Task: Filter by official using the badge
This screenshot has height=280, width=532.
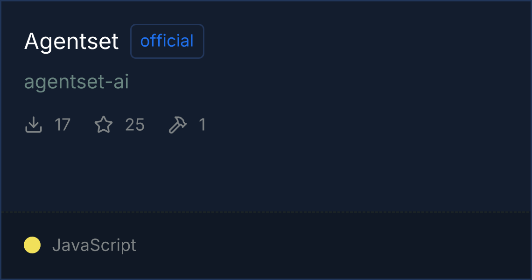Action: pos(167,41)
